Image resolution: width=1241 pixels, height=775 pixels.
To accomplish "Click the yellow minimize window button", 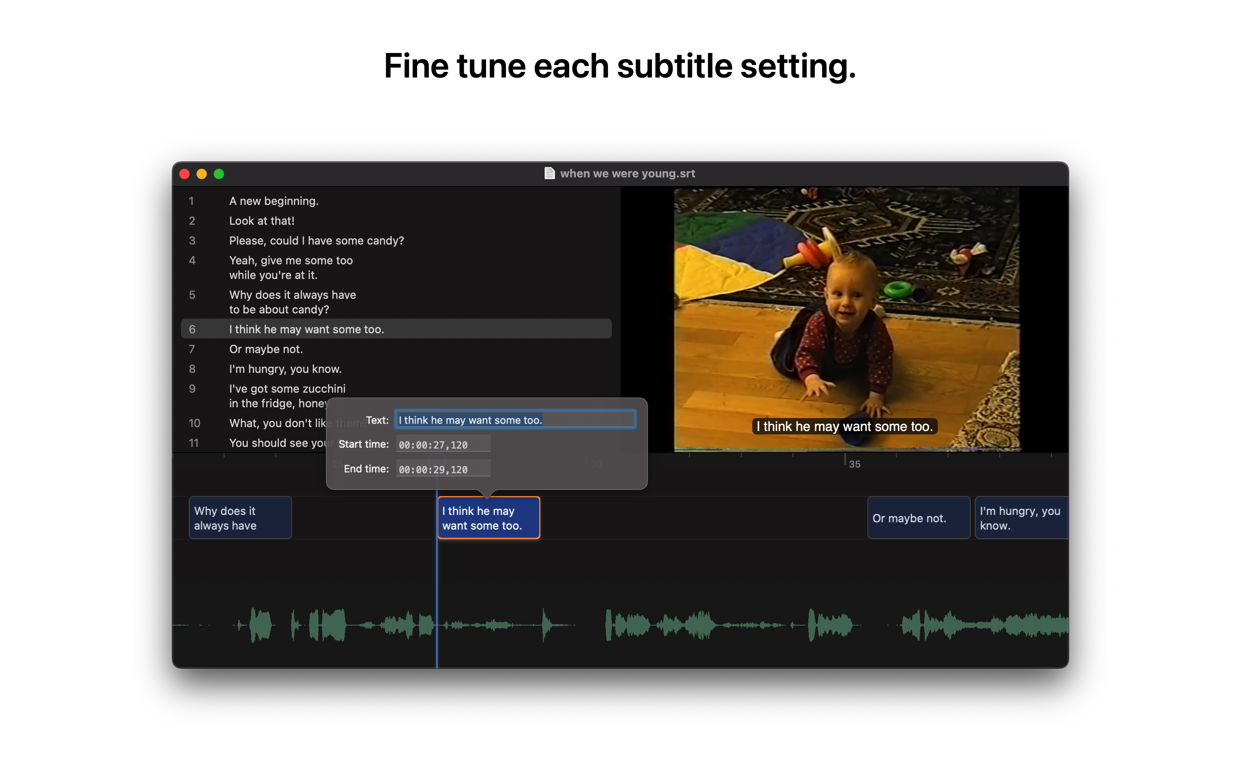I will tap(202, 174).
